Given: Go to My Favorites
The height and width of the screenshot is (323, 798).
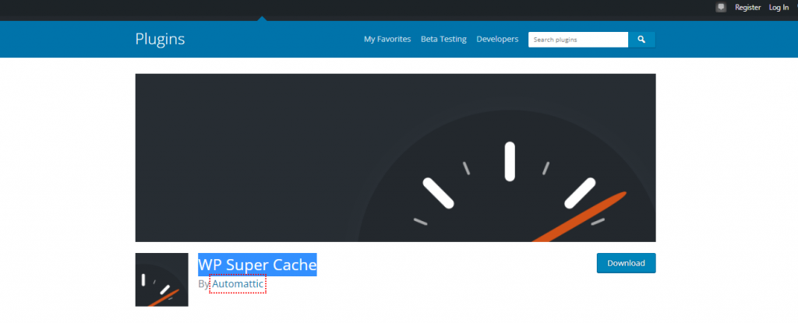Looking at the screenshot, I should [x=387, y=39].
